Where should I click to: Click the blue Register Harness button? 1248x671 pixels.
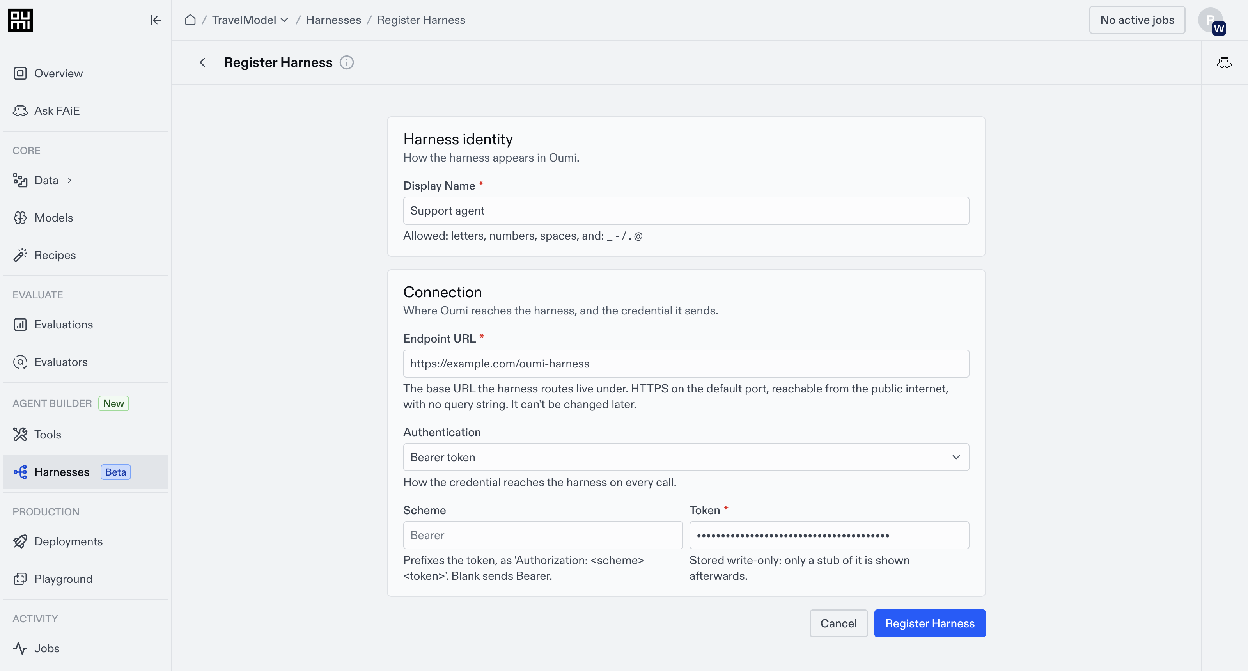[x=930, y=623]
